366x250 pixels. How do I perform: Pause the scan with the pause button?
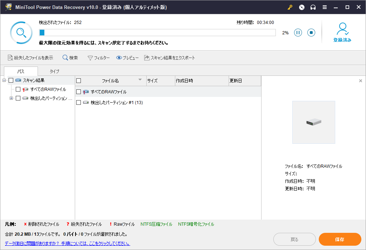(298, 33)
